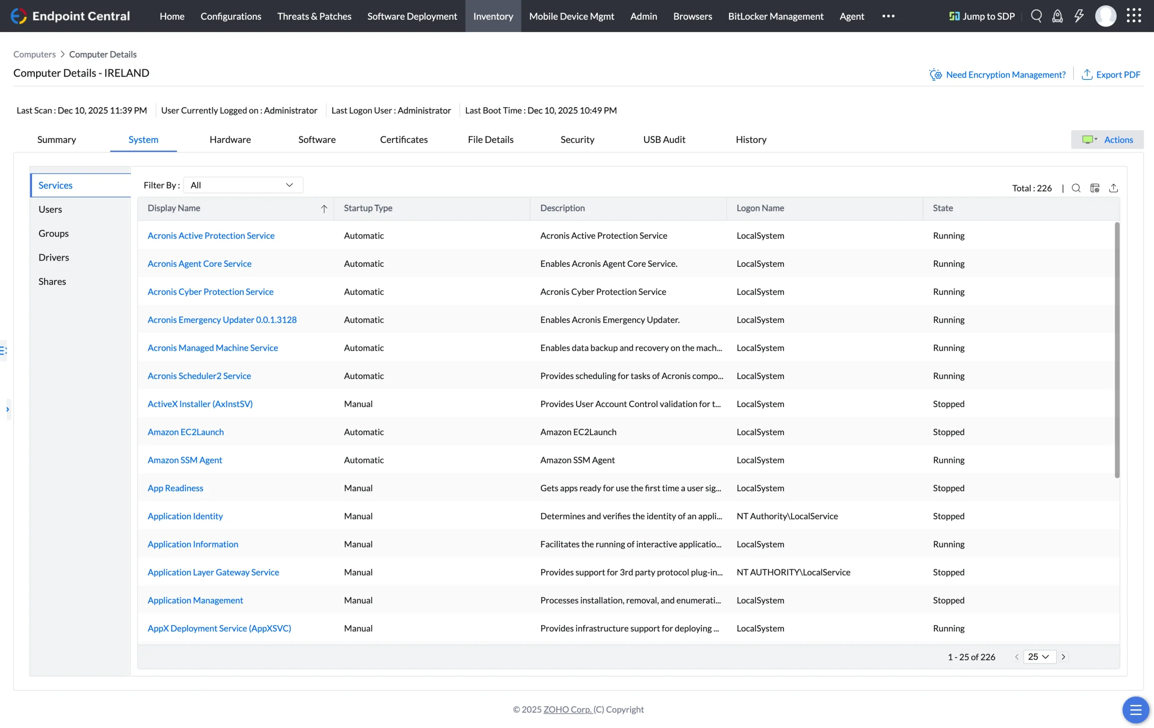The height and width of the screenshot is (728, 1154).
Task: Open the rocket announcements icon
Action: click(1057, 16)
